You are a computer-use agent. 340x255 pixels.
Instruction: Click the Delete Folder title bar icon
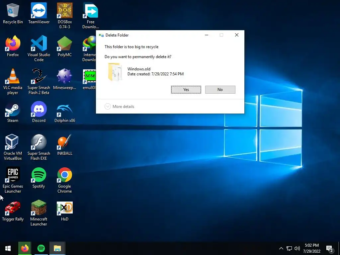point(101,35)
